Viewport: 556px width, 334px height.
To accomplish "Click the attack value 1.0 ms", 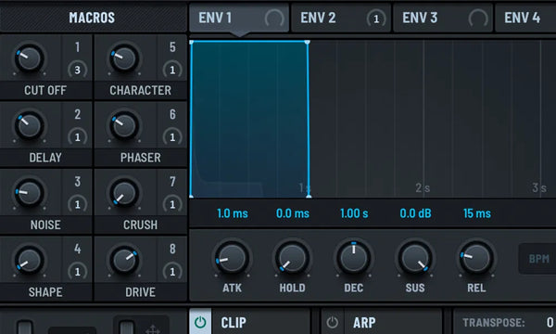I will pos(233,213).
